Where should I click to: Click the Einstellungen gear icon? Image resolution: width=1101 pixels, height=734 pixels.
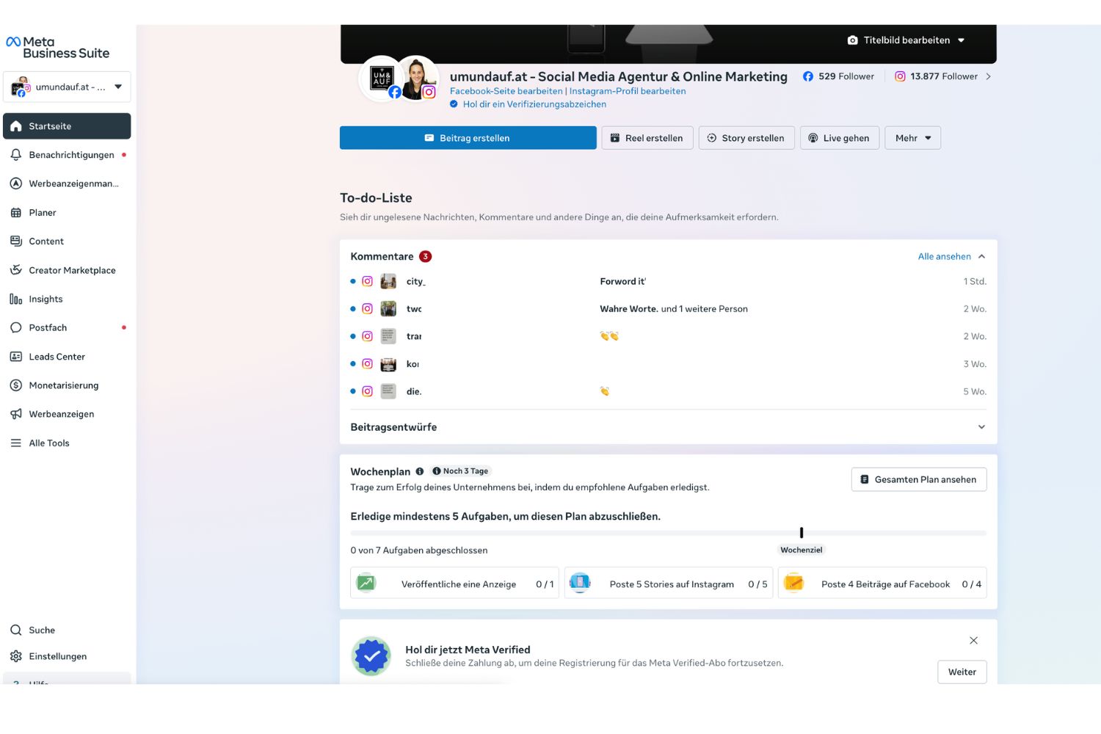pyautogui.click(x=16, y=656)
